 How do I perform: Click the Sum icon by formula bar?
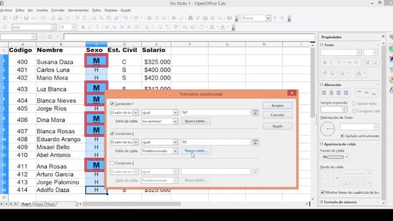click(x=50, y=37)
